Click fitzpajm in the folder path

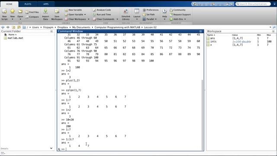click(x=48, y=27)
